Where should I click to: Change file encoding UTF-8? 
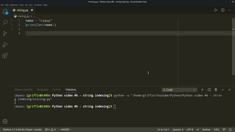point(190,129)
